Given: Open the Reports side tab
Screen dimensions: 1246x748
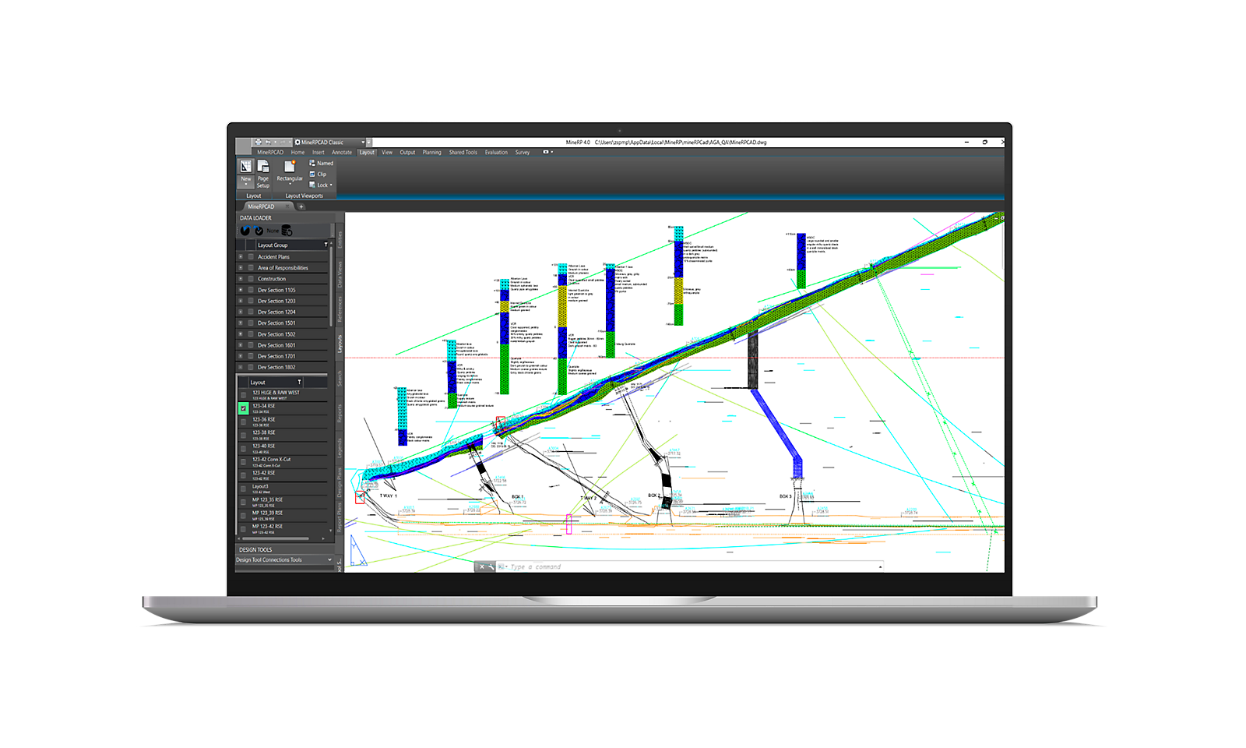Looking at the screenshot, I should pyautogui.click(x=340, y=413).
